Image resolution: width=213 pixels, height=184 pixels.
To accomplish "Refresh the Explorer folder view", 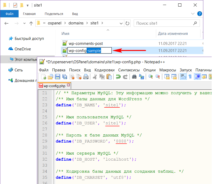I will [x=127, y=23].
